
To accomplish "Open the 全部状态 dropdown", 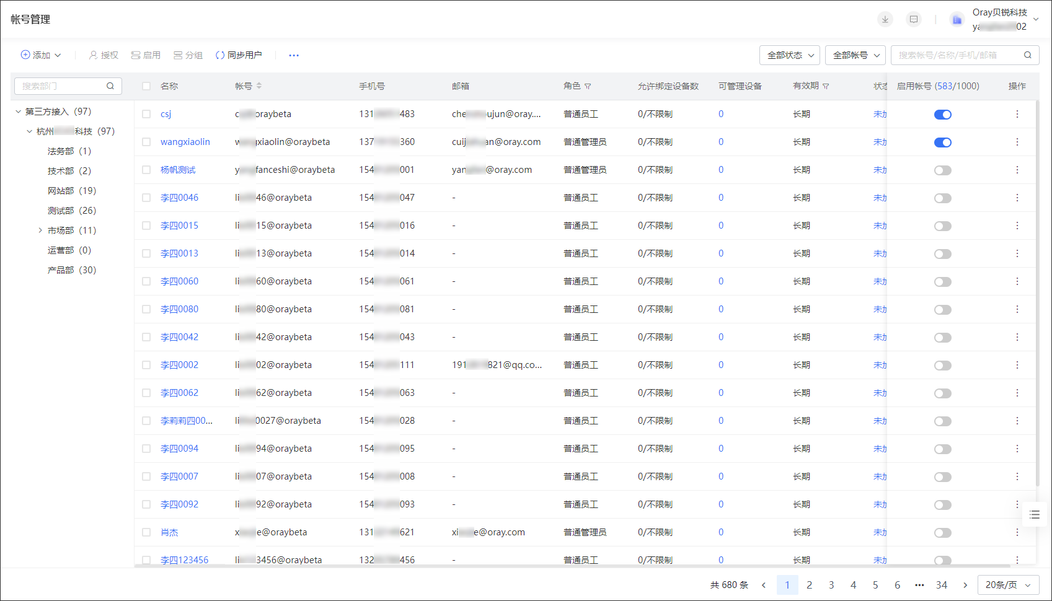I will pos(790,55).
